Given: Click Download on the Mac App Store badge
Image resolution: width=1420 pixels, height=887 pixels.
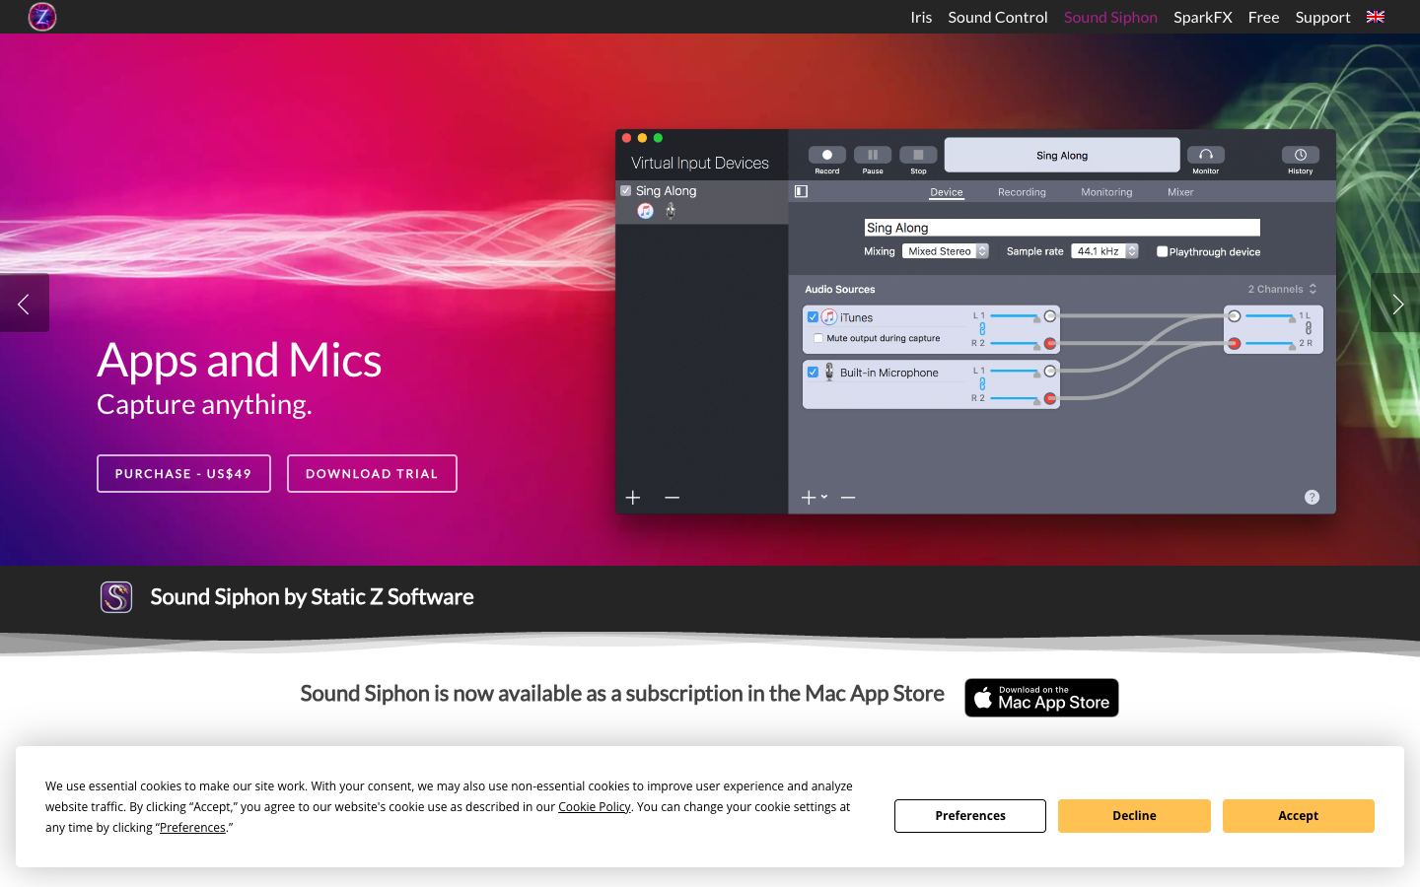Looking at the screenshot, I should (x=1041, y=698).
